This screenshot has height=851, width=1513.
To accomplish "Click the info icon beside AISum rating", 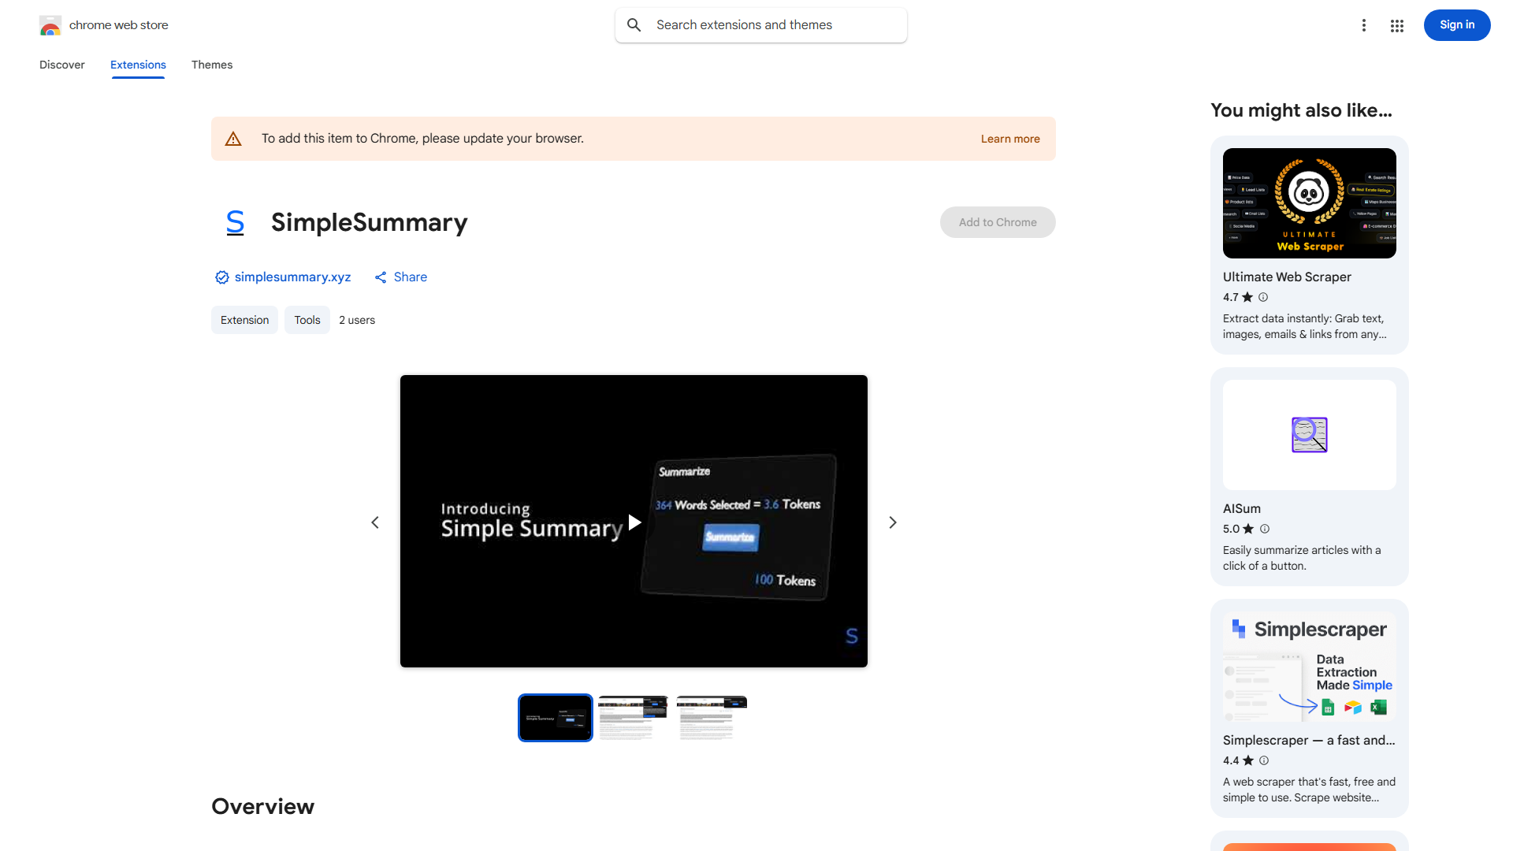I will [1265, 529].
